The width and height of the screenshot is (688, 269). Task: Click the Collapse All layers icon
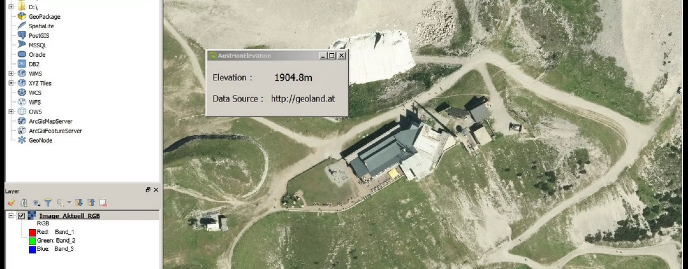(91, 203)
